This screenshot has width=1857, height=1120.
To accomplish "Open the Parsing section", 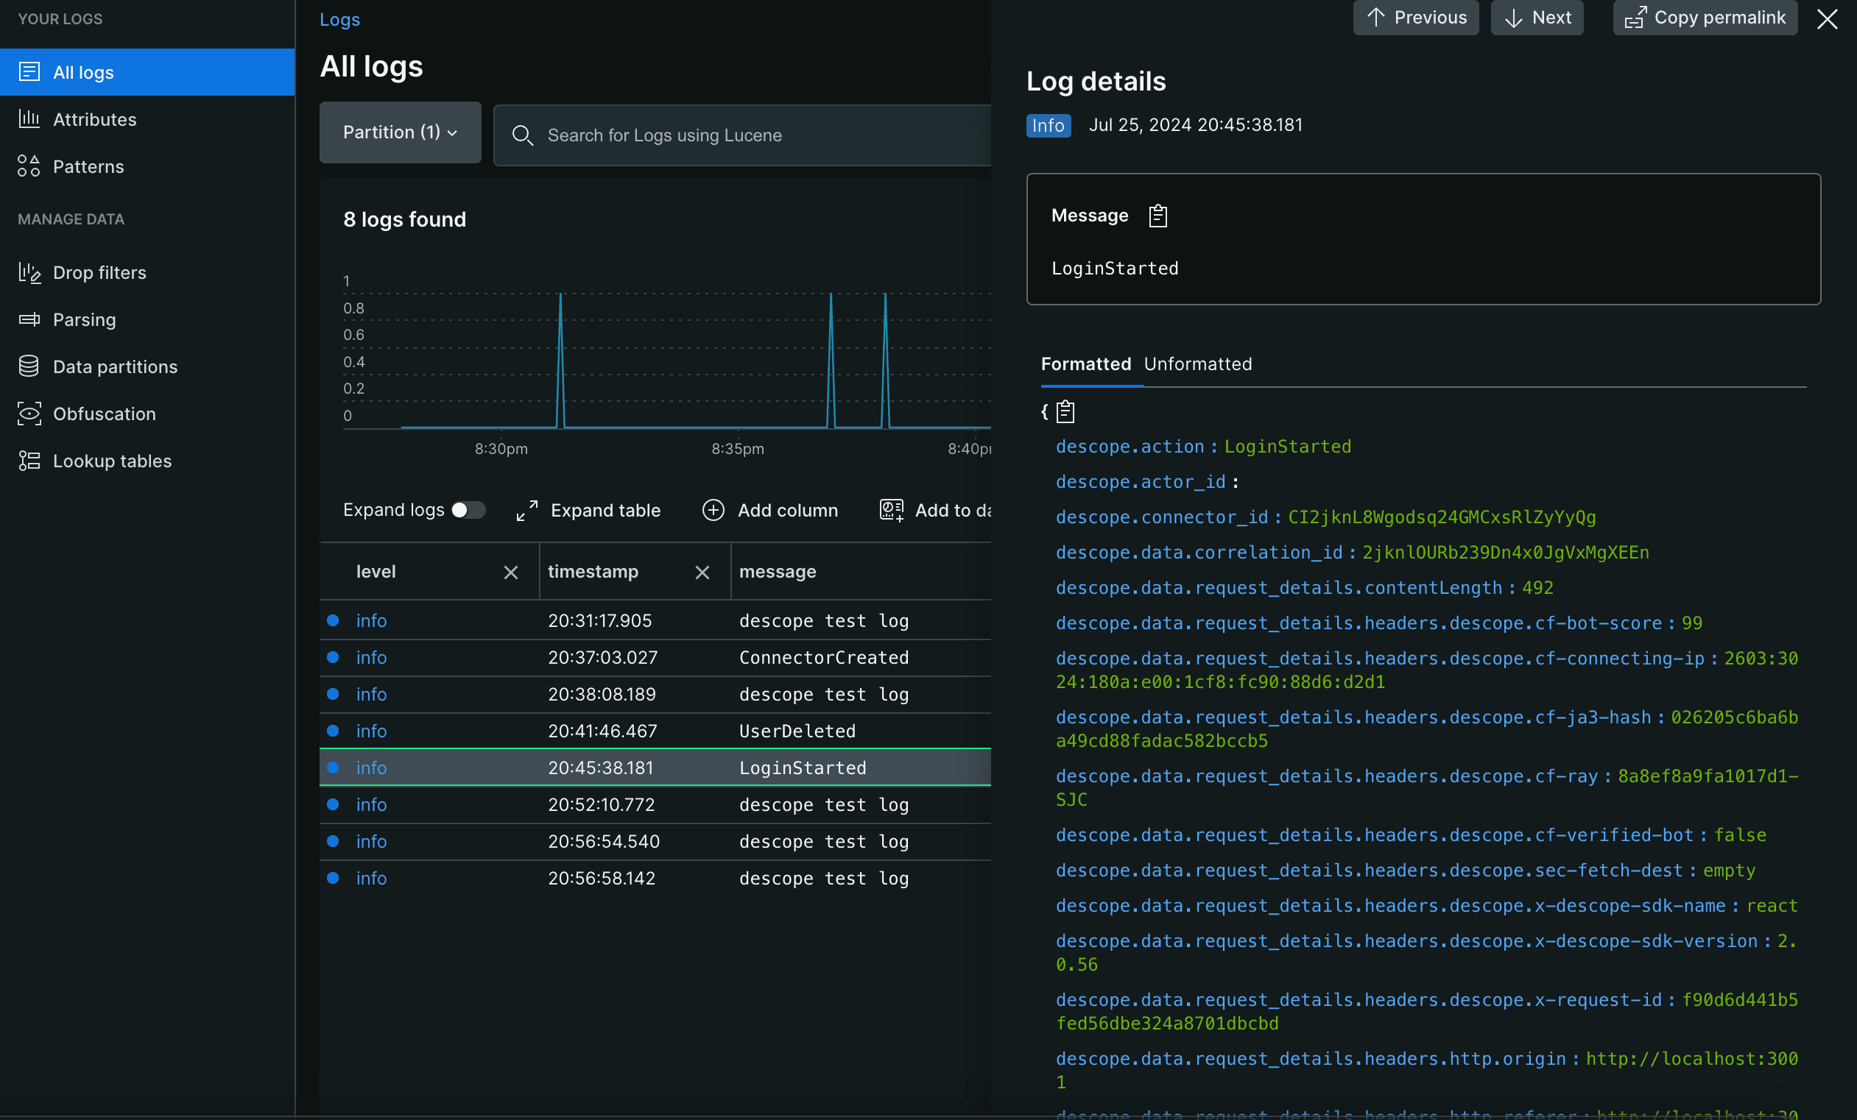I will pyautogui.click(x=83, y=319).
